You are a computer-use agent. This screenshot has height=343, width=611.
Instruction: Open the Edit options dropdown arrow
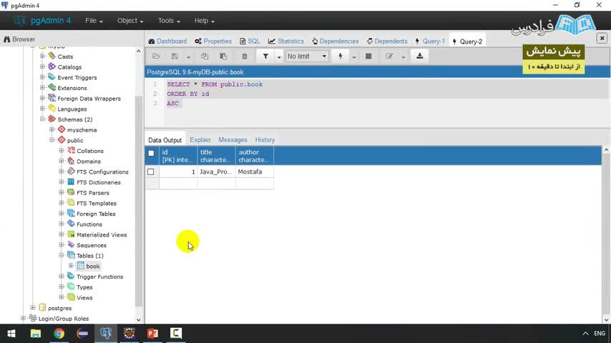pyautogui.click(x=404, y=57)
